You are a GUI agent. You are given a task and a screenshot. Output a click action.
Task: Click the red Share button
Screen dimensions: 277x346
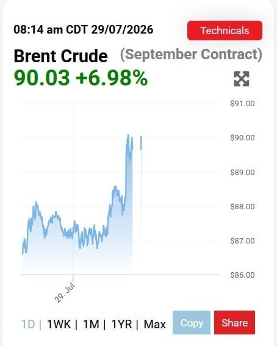point(234,323)
